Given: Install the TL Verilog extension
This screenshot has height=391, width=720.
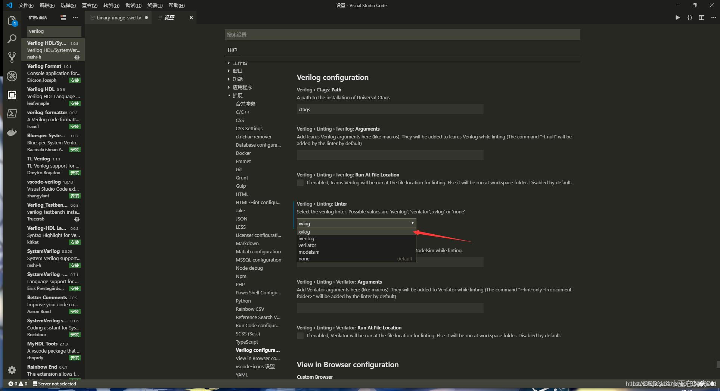Looking at the screenshot, I should coord(75,173).
